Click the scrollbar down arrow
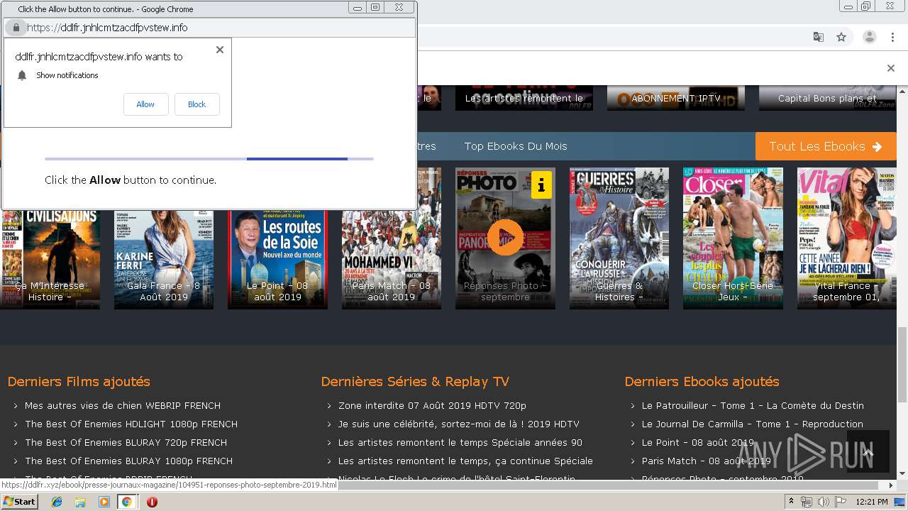 point(902,474)
